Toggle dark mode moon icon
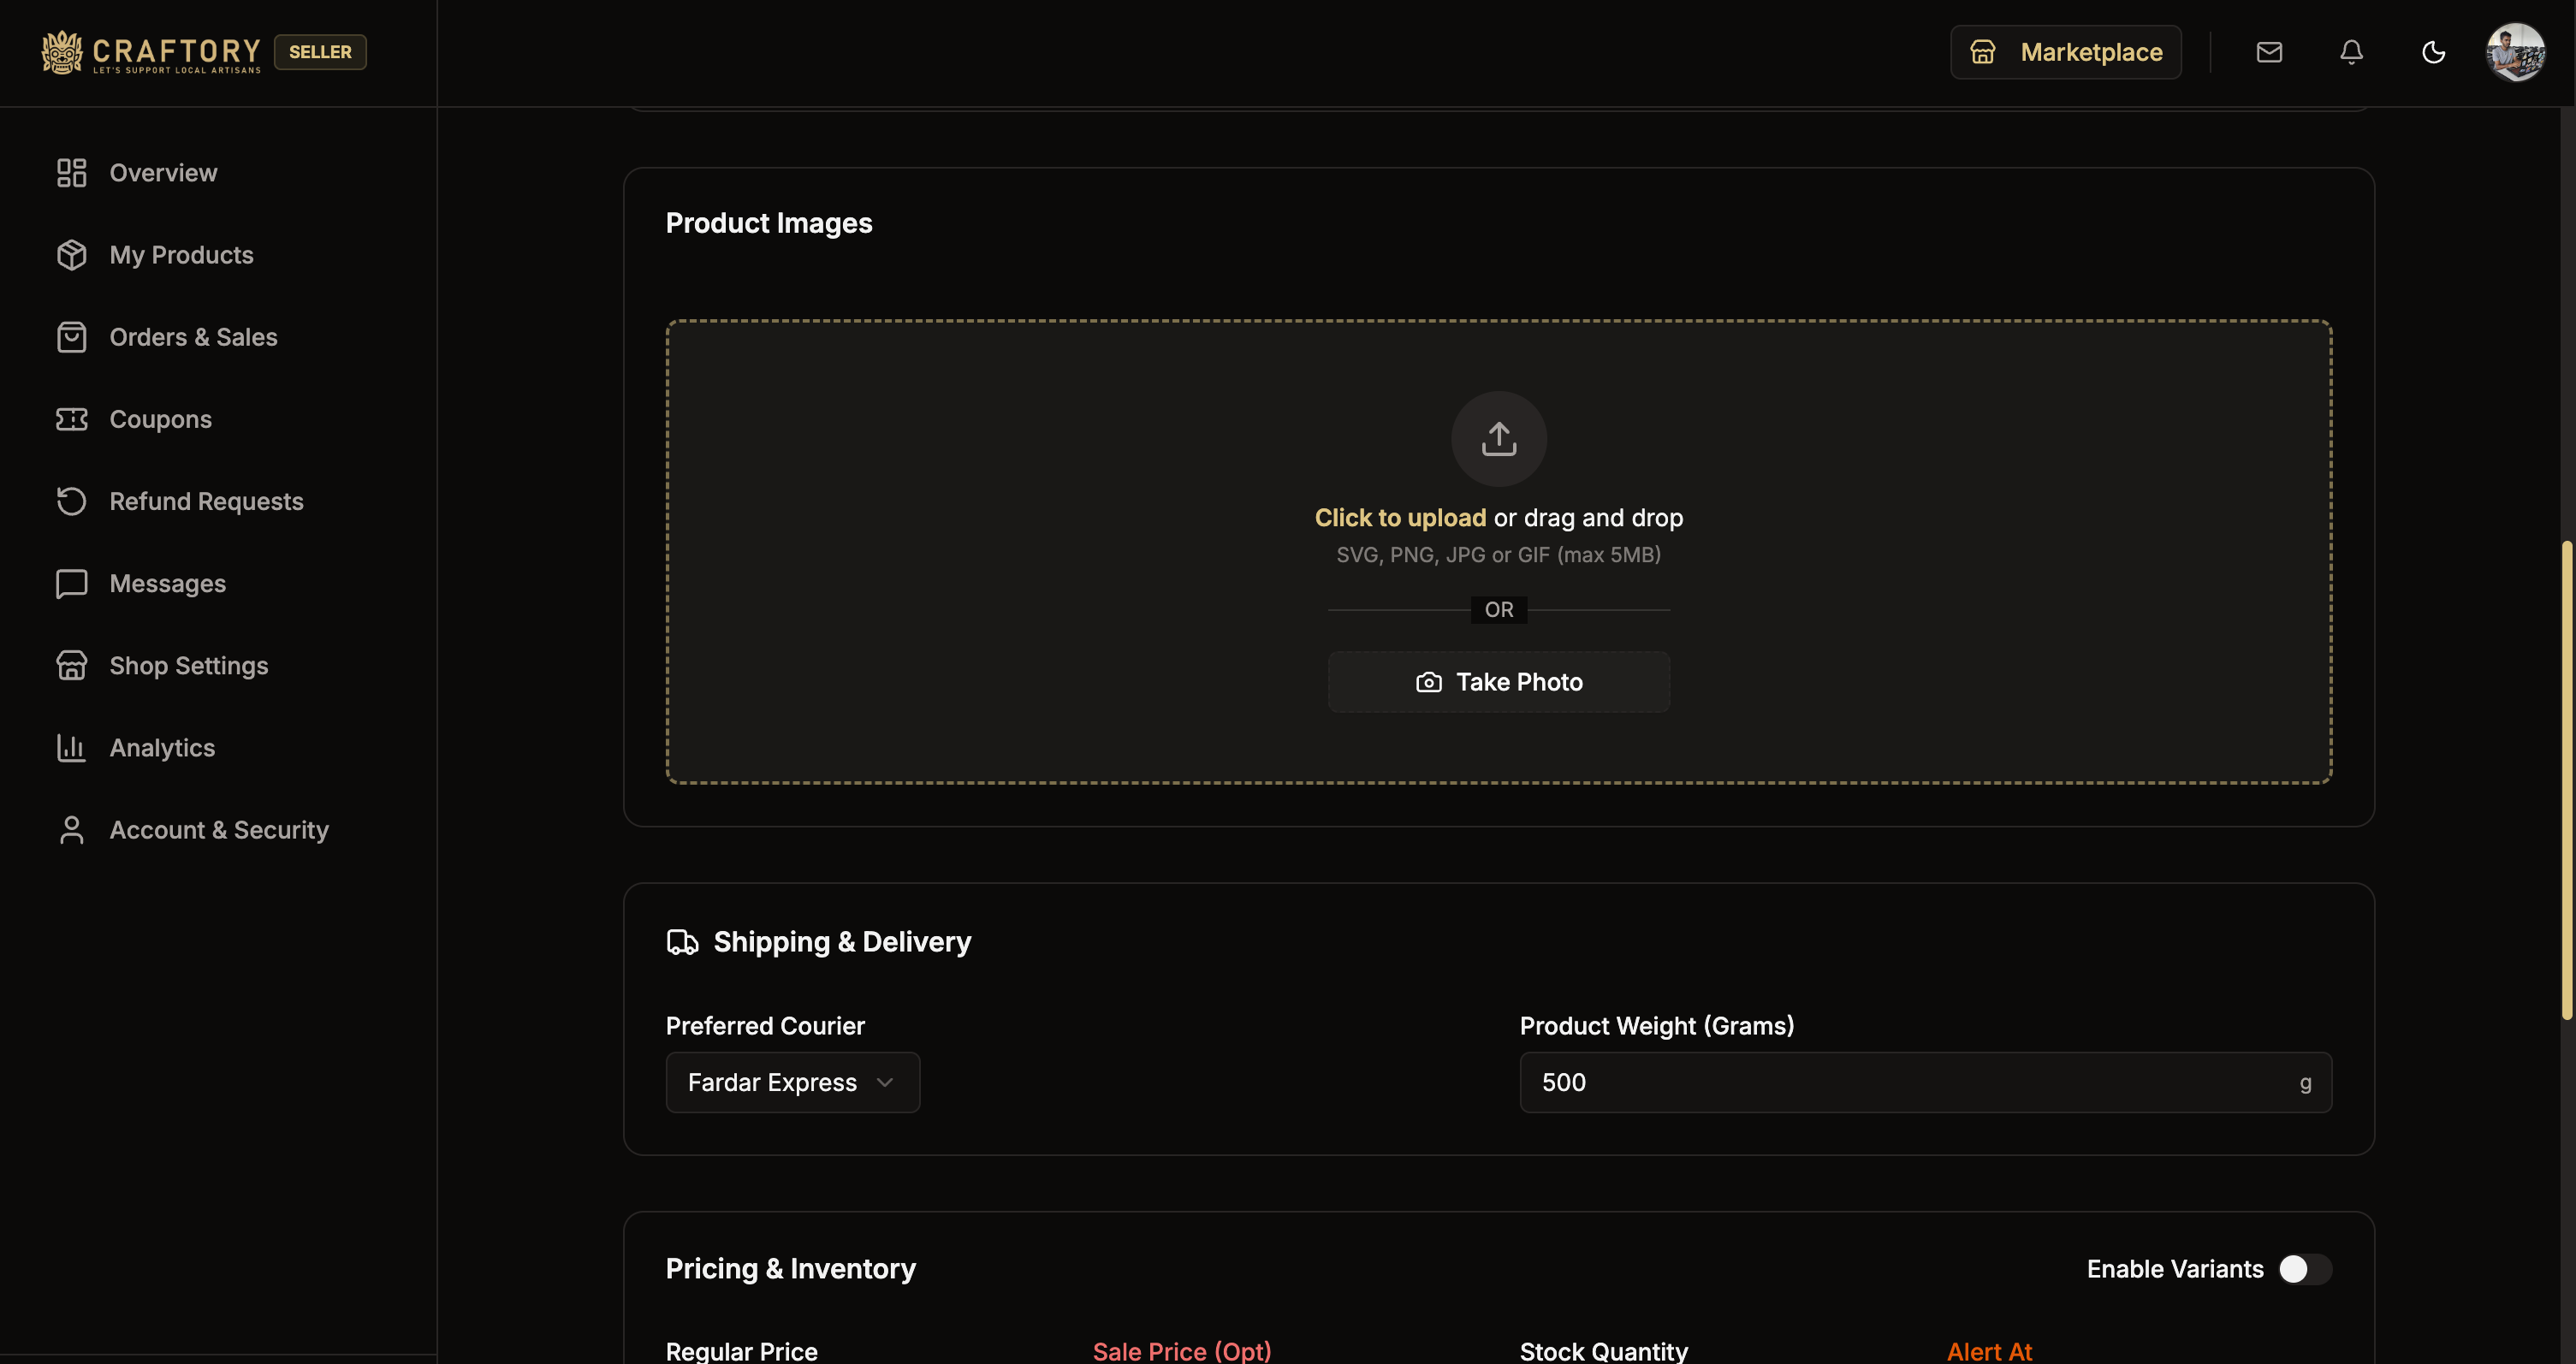The width and height of the screenshot is (2576, 1364). click(2433, 52)
